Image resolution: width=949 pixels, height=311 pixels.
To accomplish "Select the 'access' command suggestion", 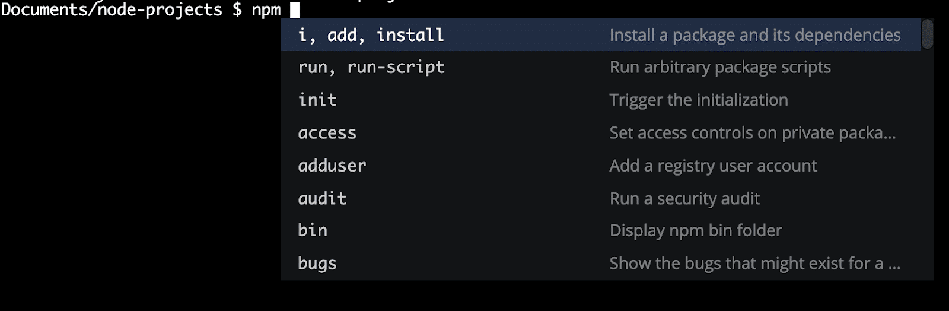I will coord(601,133).
